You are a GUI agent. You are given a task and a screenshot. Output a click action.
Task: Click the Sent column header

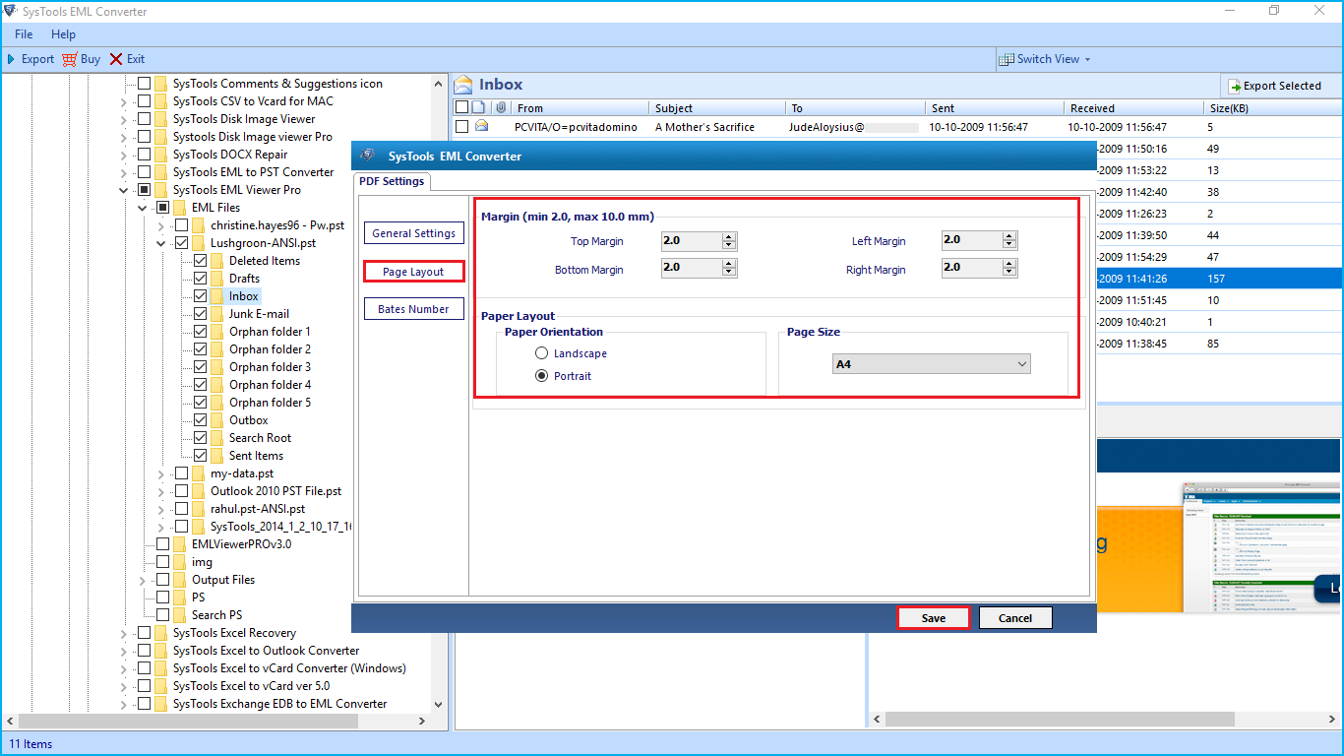[995, 108]
